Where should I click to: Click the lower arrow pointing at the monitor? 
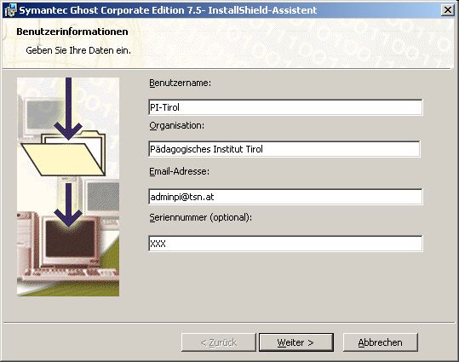68,205
